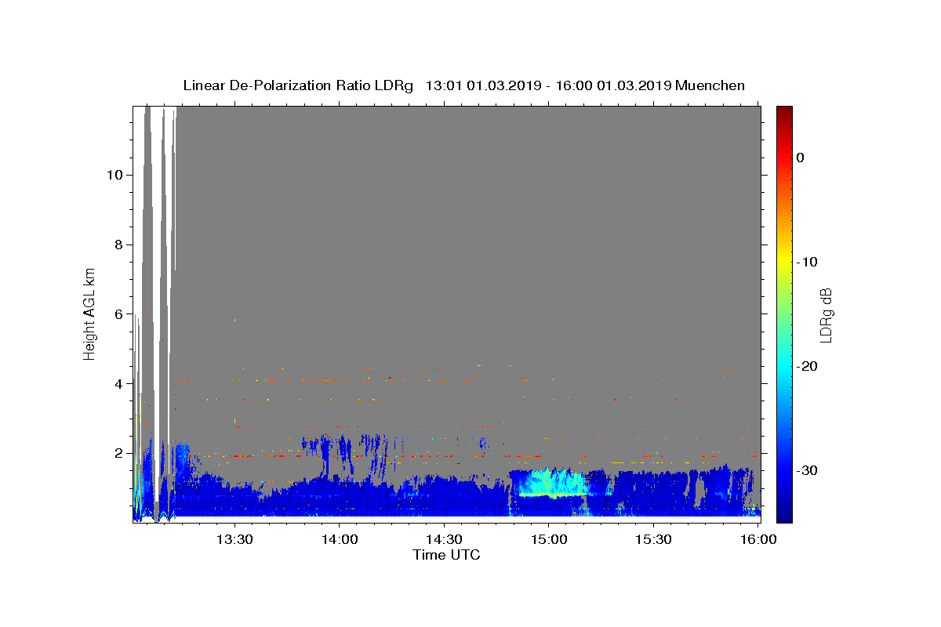Click the dark red top of the colorbar

(783, 112)
